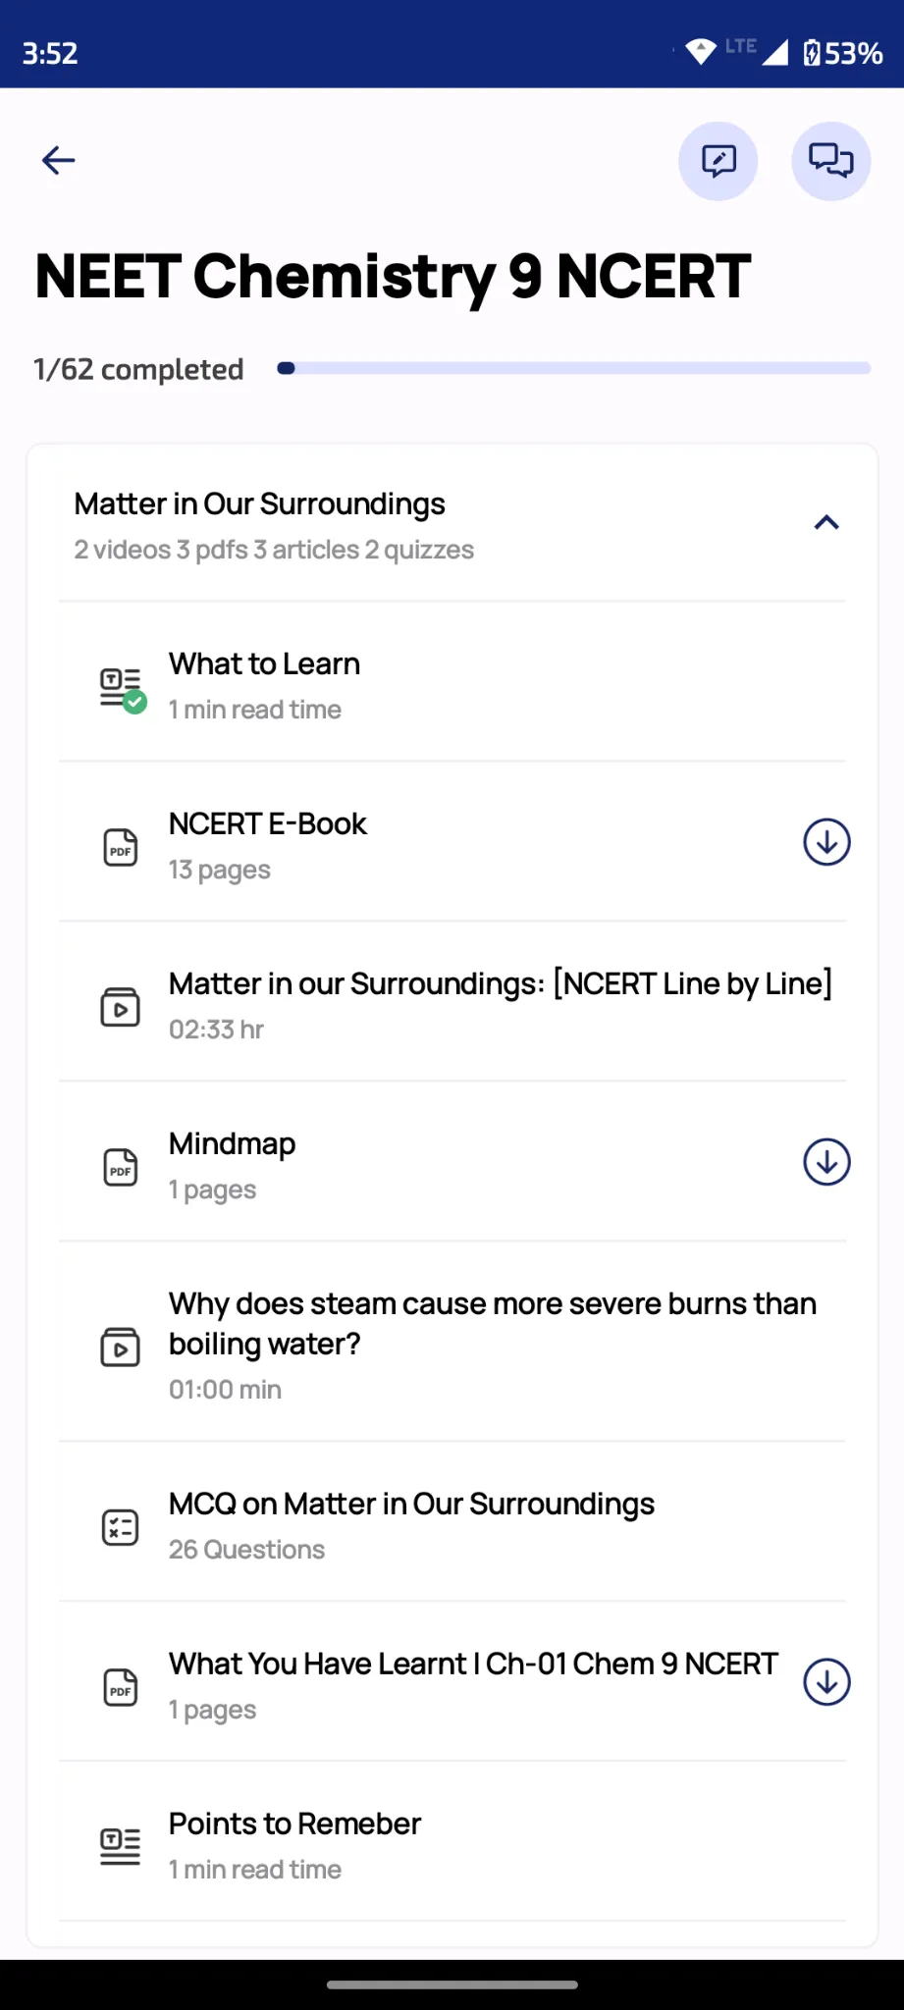Click the PDF icon for What You Have Learnt
Screen dimensions: 904x2010
click(120, 1685)
